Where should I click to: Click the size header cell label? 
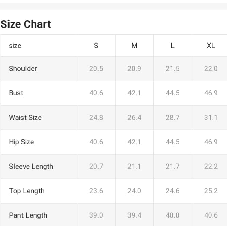click(x=15, y=46)
